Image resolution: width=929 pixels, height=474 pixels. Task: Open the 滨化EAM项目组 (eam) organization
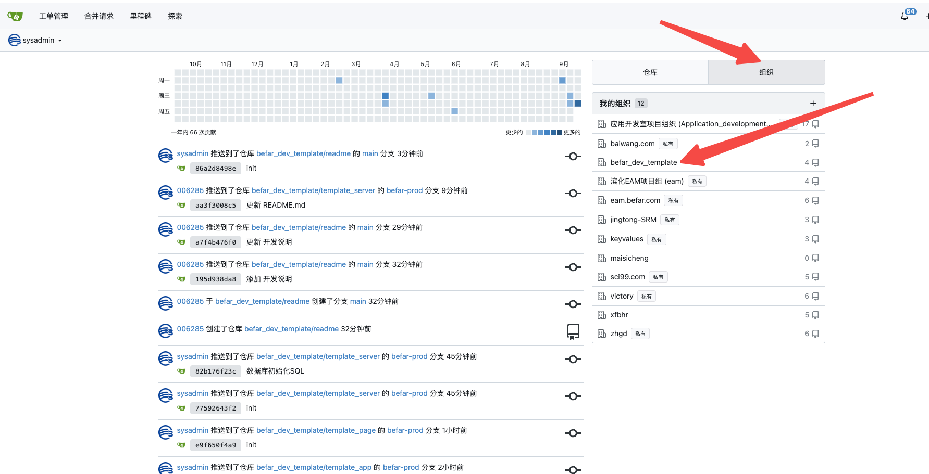click(x=647, y=181)
